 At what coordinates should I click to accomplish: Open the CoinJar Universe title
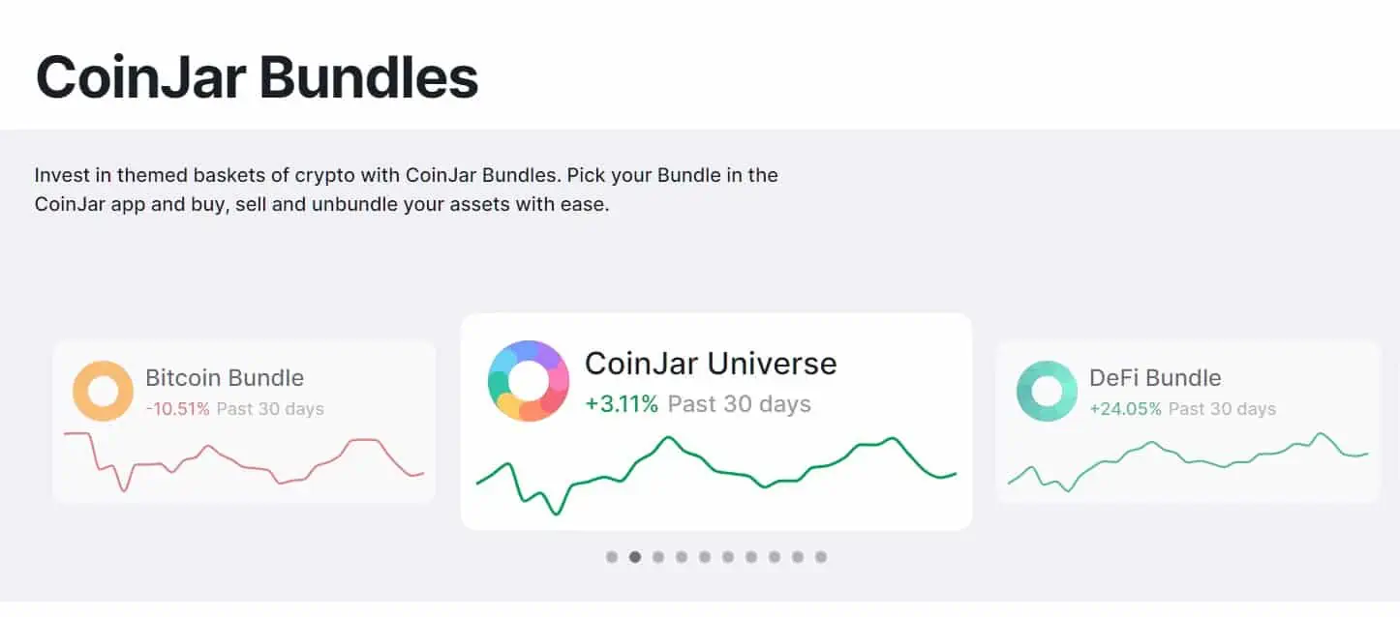tap(711, 364)
